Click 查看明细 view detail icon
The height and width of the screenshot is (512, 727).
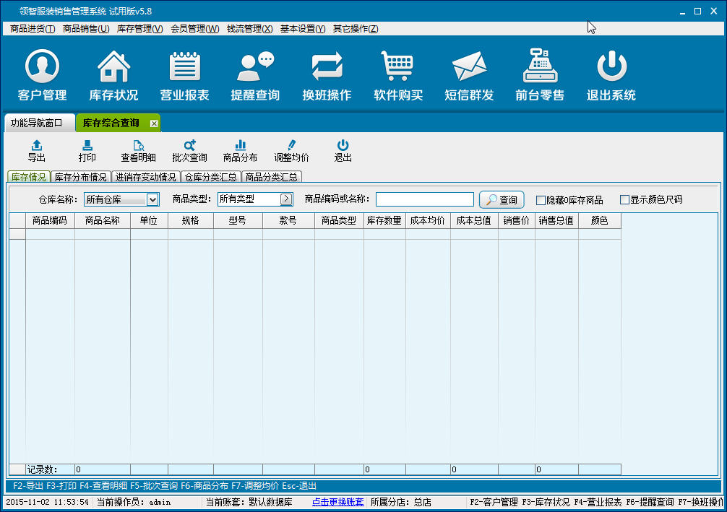coord(138,151)
